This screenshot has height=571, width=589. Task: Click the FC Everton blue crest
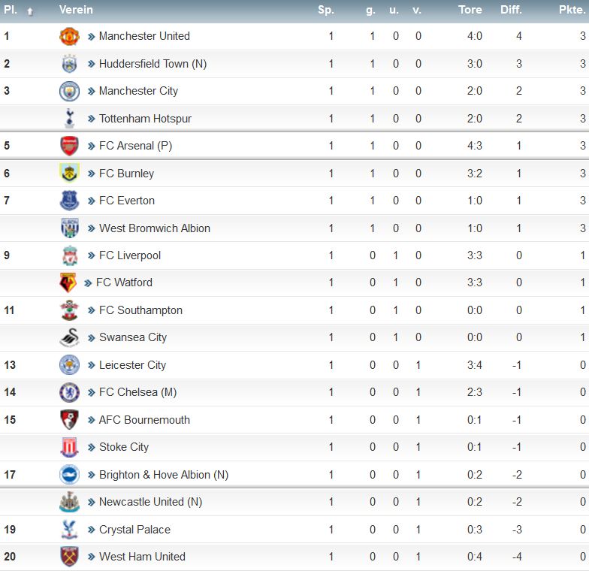(x=69, y=201)
